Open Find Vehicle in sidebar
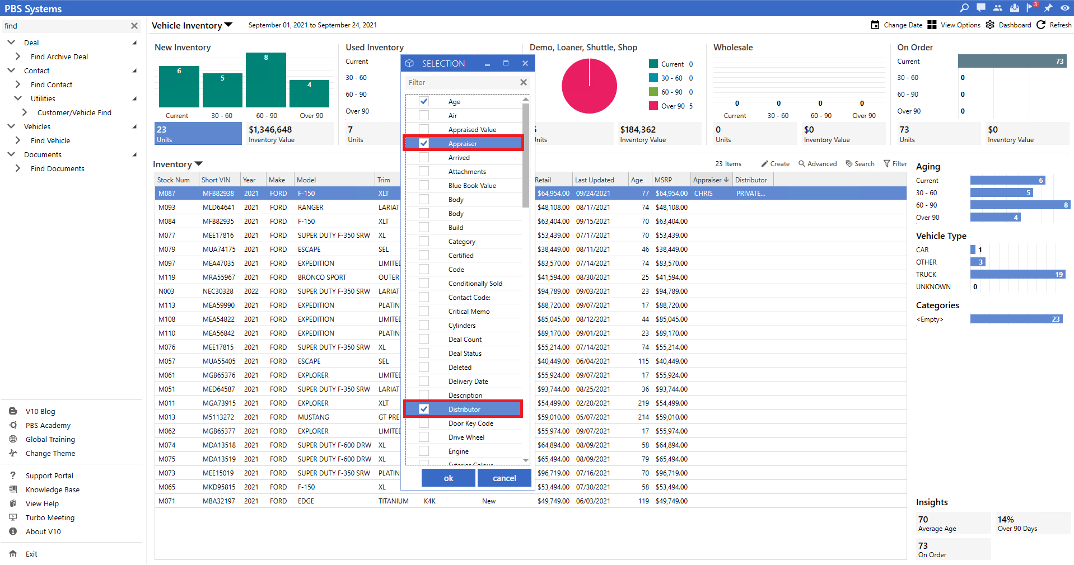Viewport: 1074px width, 565px height. (x=50, y=140)
